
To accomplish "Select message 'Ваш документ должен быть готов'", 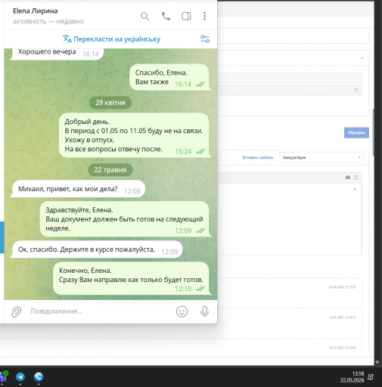I will [x=126, y=219].
